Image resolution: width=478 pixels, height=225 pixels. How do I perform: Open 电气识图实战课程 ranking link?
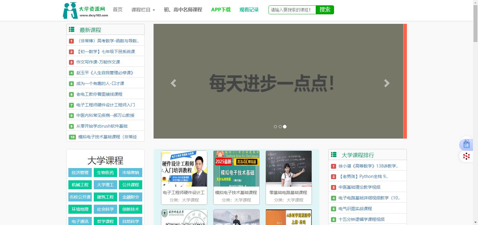click(x=355, y=209)
